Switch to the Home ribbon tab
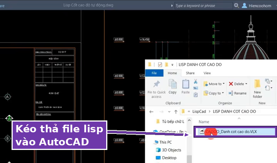The width and height of the screenshot is (277, 163). click(172, 73)
